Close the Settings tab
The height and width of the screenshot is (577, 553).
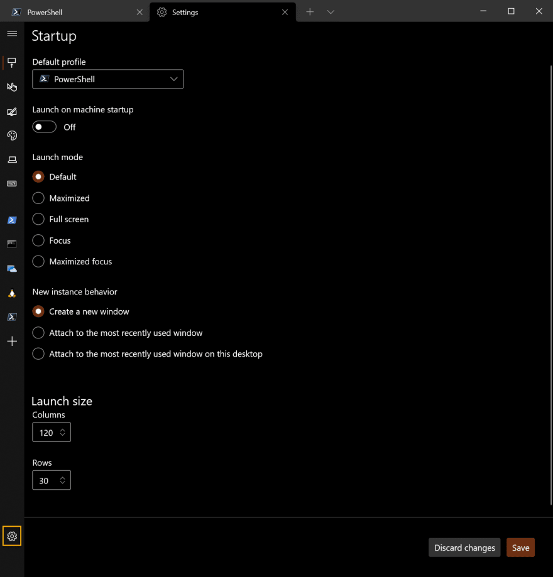click(x=285, y=12)
